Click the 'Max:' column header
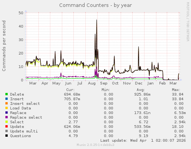 click(x=176, y=90)
